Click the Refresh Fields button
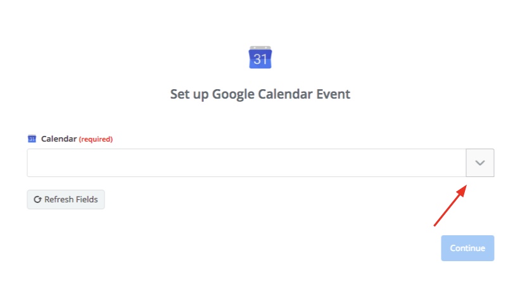 click(66, 199)
